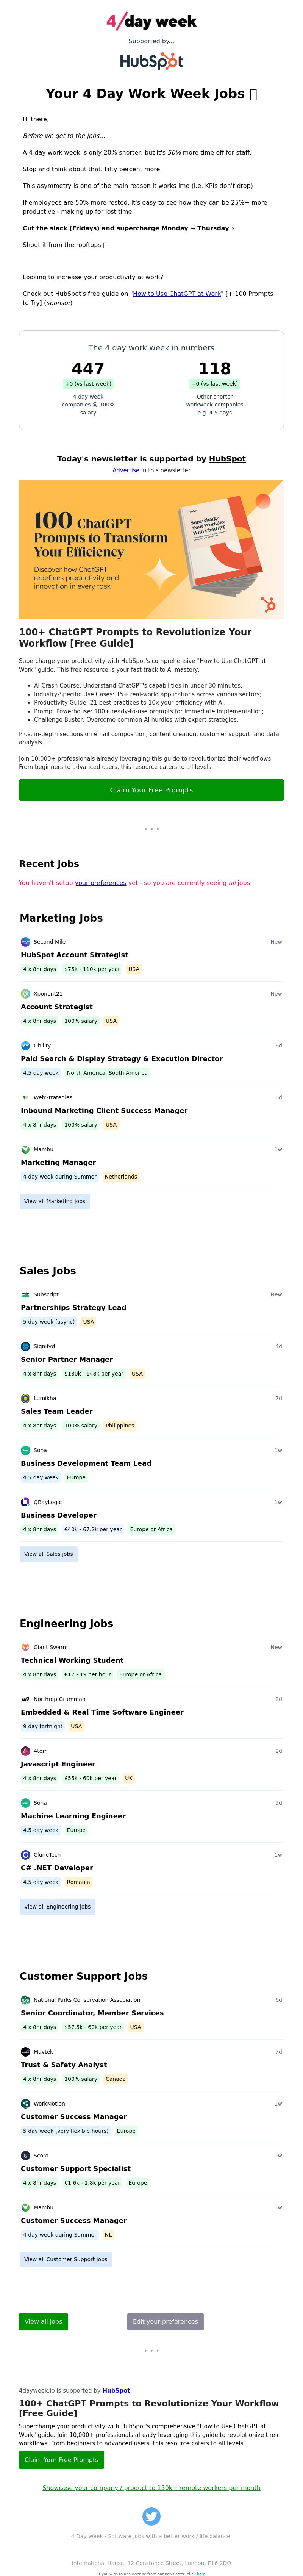The height and width of the screenshot is (2576, 303).
Task: Click the green Claim Your Free Prompts button
Action: click(151, 790)
